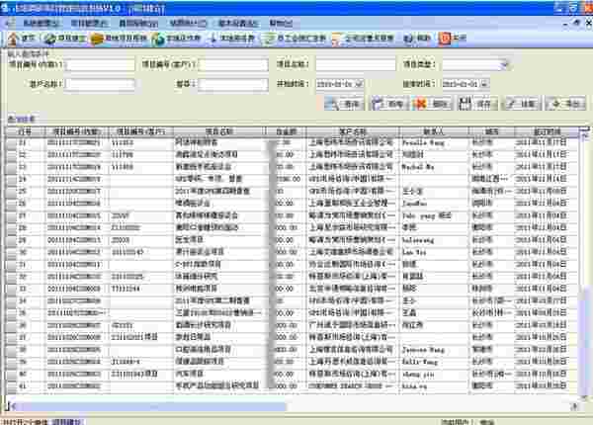Open the fifth menu bar item

click(238, 24)
